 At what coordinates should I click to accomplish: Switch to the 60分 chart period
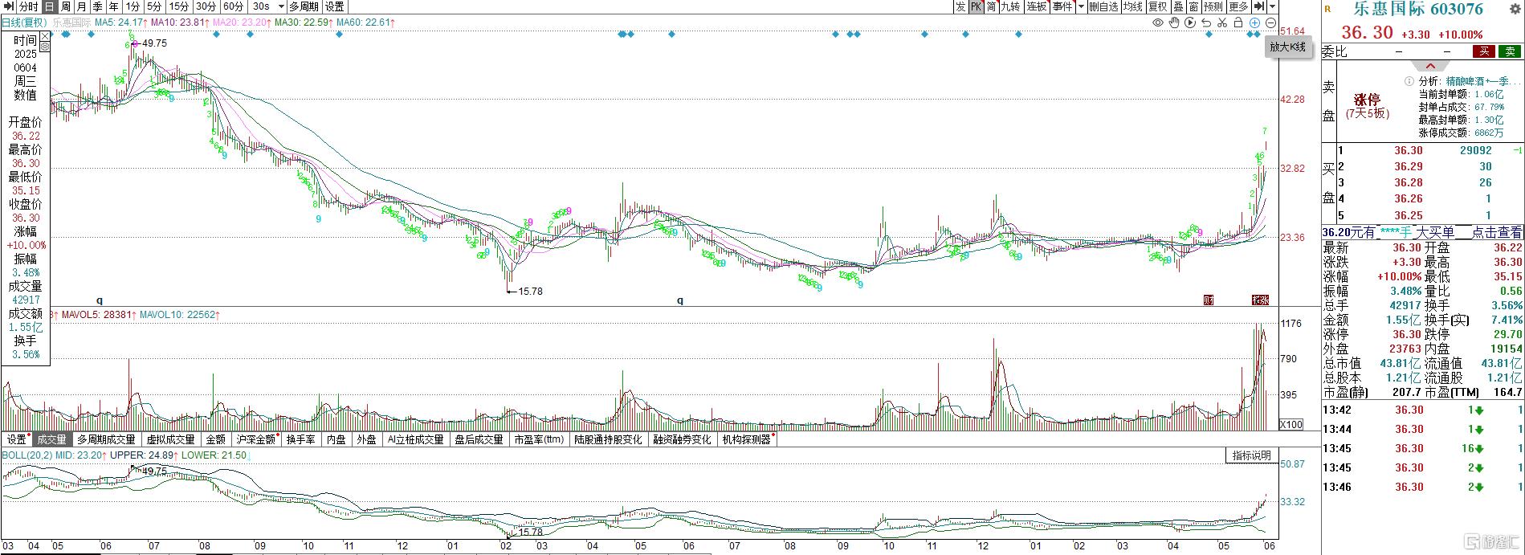point(234,6)
